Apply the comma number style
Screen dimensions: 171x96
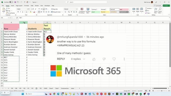coord(71,12)
